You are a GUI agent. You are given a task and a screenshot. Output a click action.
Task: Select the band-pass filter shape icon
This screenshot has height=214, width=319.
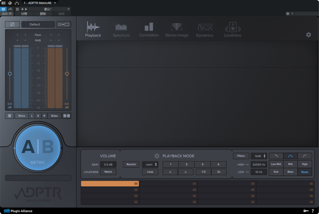click(x=290, y=156)
